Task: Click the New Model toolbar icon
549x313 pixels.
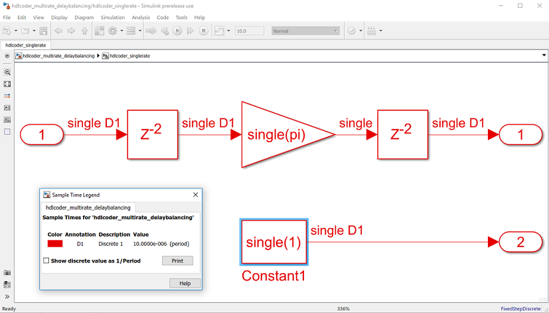Action: pos(7,31)
